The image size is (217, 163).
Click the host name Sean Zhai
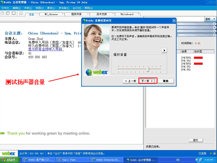[35, 39]
